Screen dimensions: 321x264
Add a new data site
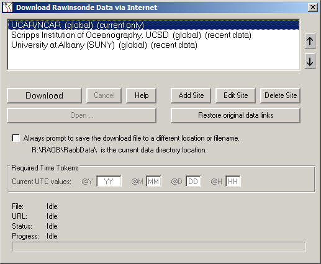[x=191, y=95]
